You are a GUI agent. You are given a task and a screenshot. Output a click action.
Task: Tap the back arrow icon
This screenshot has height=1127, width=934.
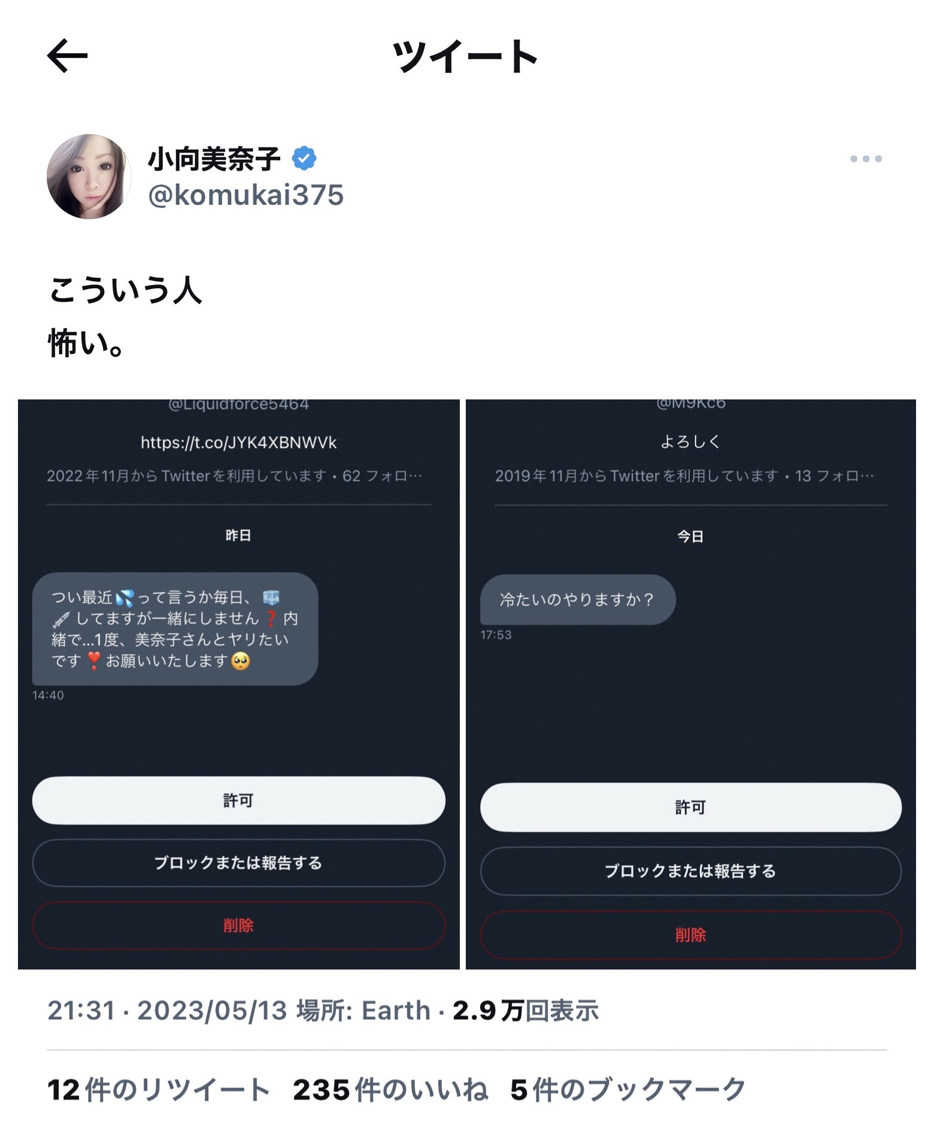point(67,56)
